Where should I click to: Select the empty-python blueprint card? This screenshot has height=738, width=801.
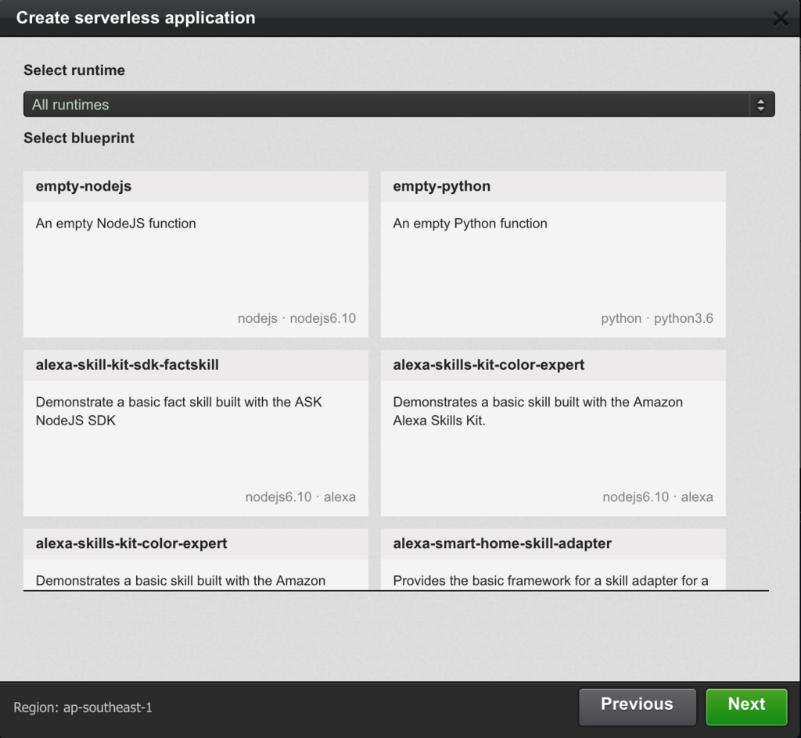coord(553,254)
